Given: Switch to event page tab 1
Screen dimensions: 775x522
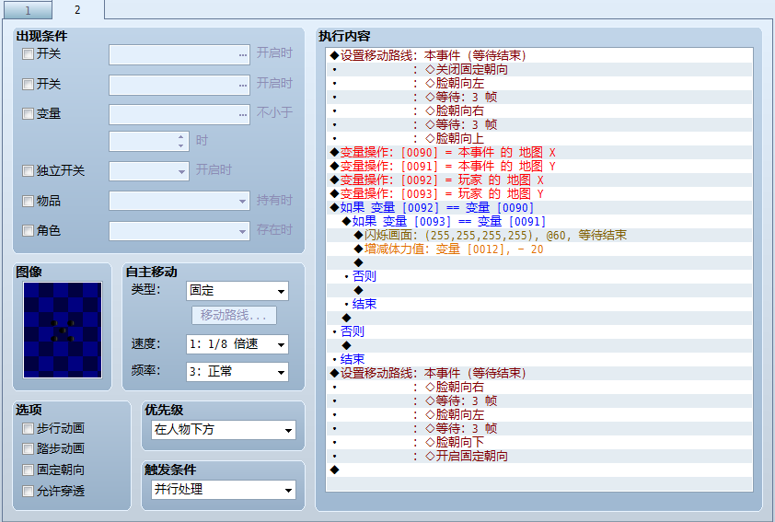Looking at the screenshot, I should (28, 10).
